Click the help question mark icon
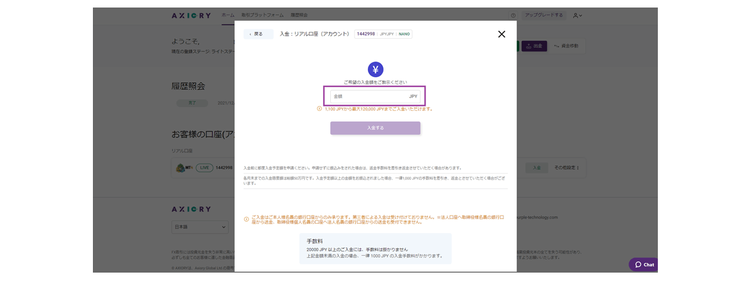752x282 pixels. pyautogui.click(x=513, y=16)
